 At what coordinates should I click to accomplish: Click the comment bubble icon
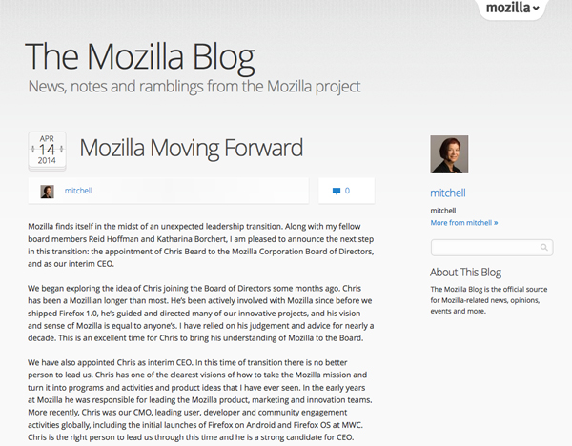pos(337,191)
